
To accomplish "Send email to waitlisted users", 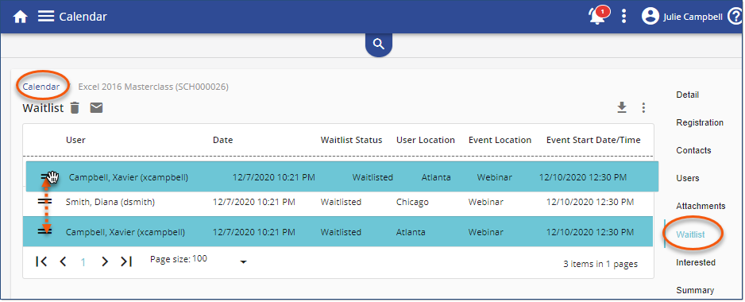I will tap(96, 108).
